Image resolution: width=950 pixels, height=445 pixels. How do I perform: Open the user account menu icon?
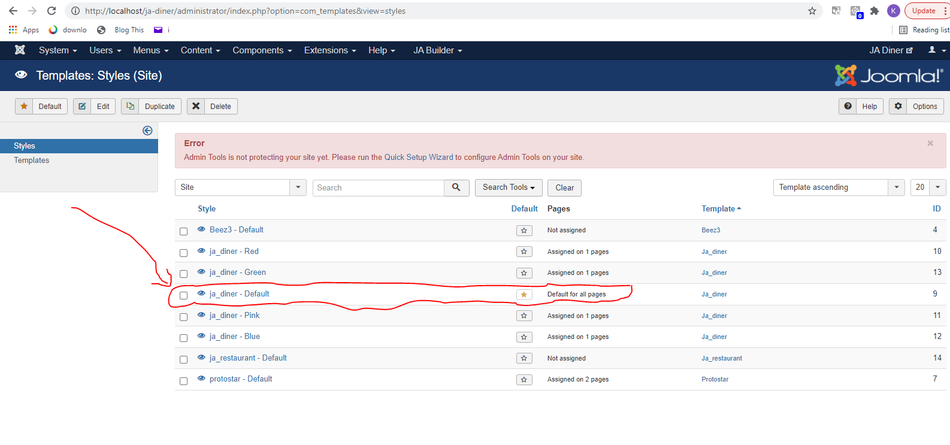[936, 50]
